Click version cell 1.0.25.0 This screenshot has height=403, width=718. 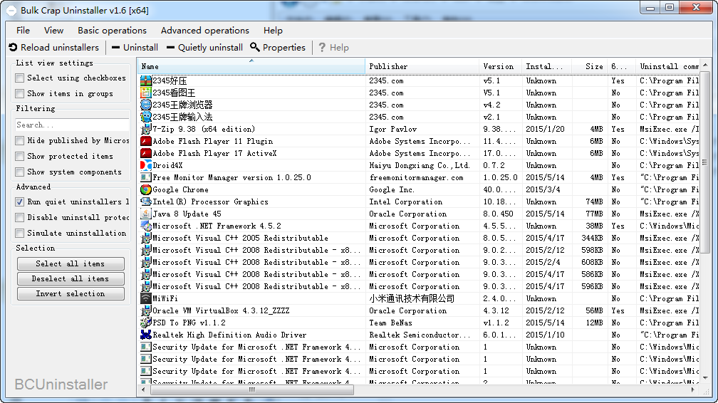coord(500,177)
